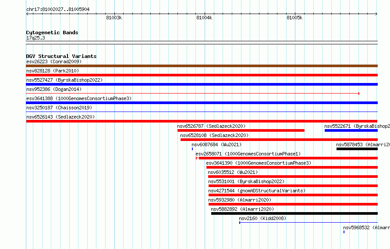Viewport: 390px width, 249px height.
Task: Select the black nsv5882892 variant bar
Action: coord(294,213)
